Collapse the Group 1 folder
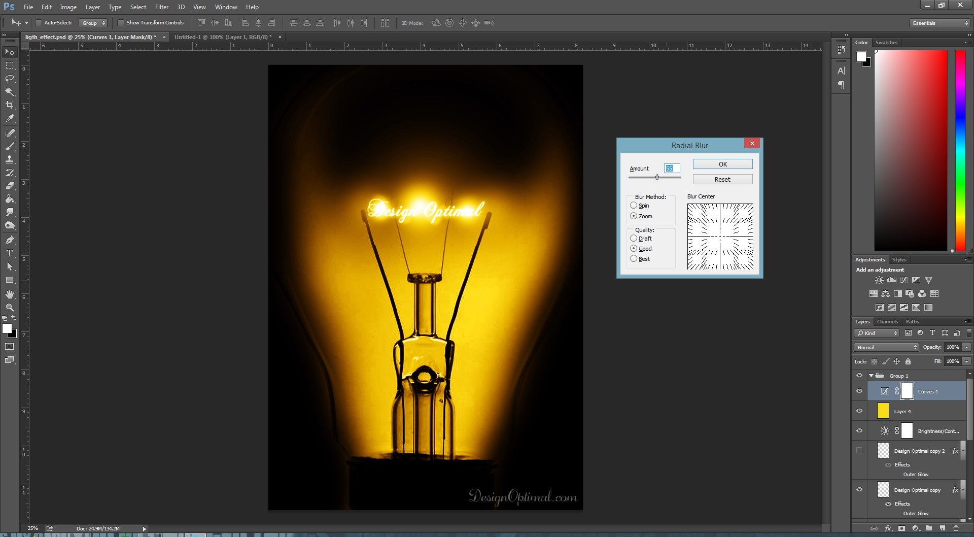This screenshot has width=974, height=537. click(x=872, y=376)
